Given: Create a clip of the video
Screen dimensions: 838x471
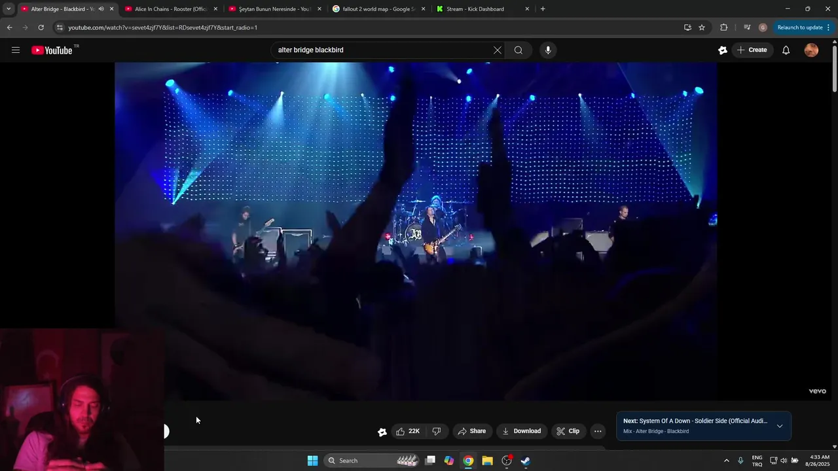Looking at the screenshot, I should coord(568,431).
